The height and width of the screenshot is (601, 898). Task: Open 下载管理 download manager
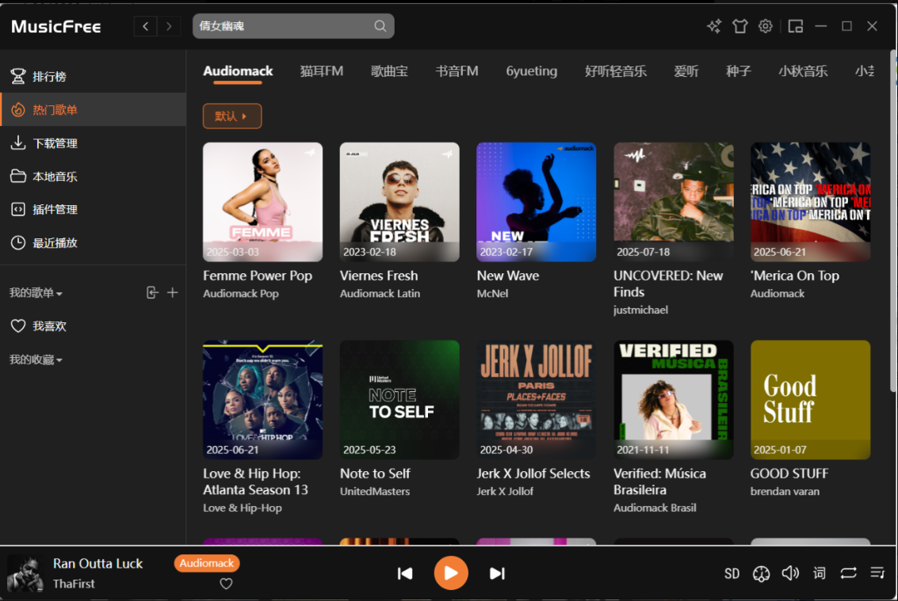[93, 143]
